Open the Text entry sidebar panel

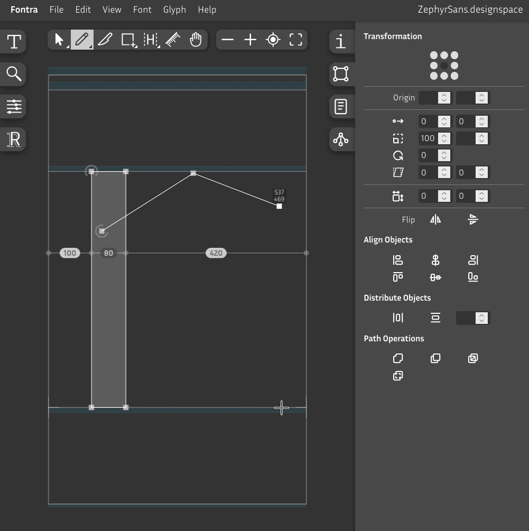(x=14, y=41)
